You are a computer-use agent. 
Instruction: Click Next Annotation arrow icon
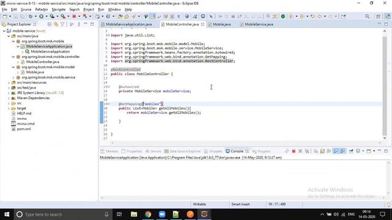[291, 16]
